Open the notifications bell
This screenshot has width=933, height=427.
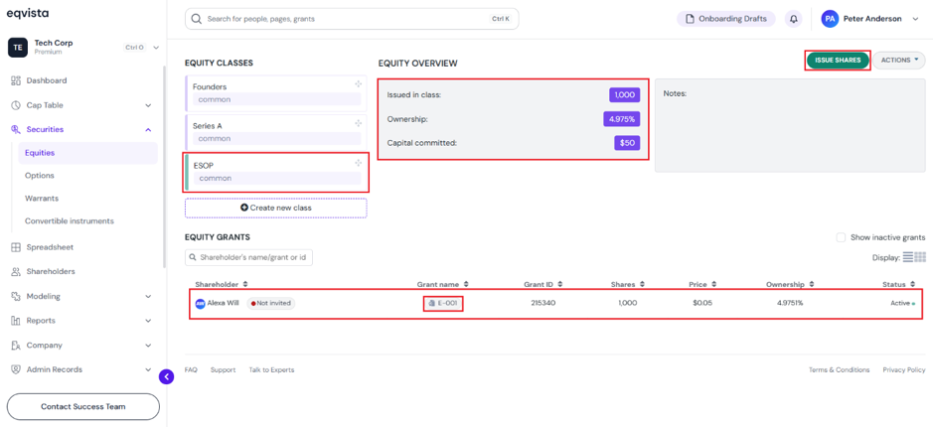click(793, 19)
